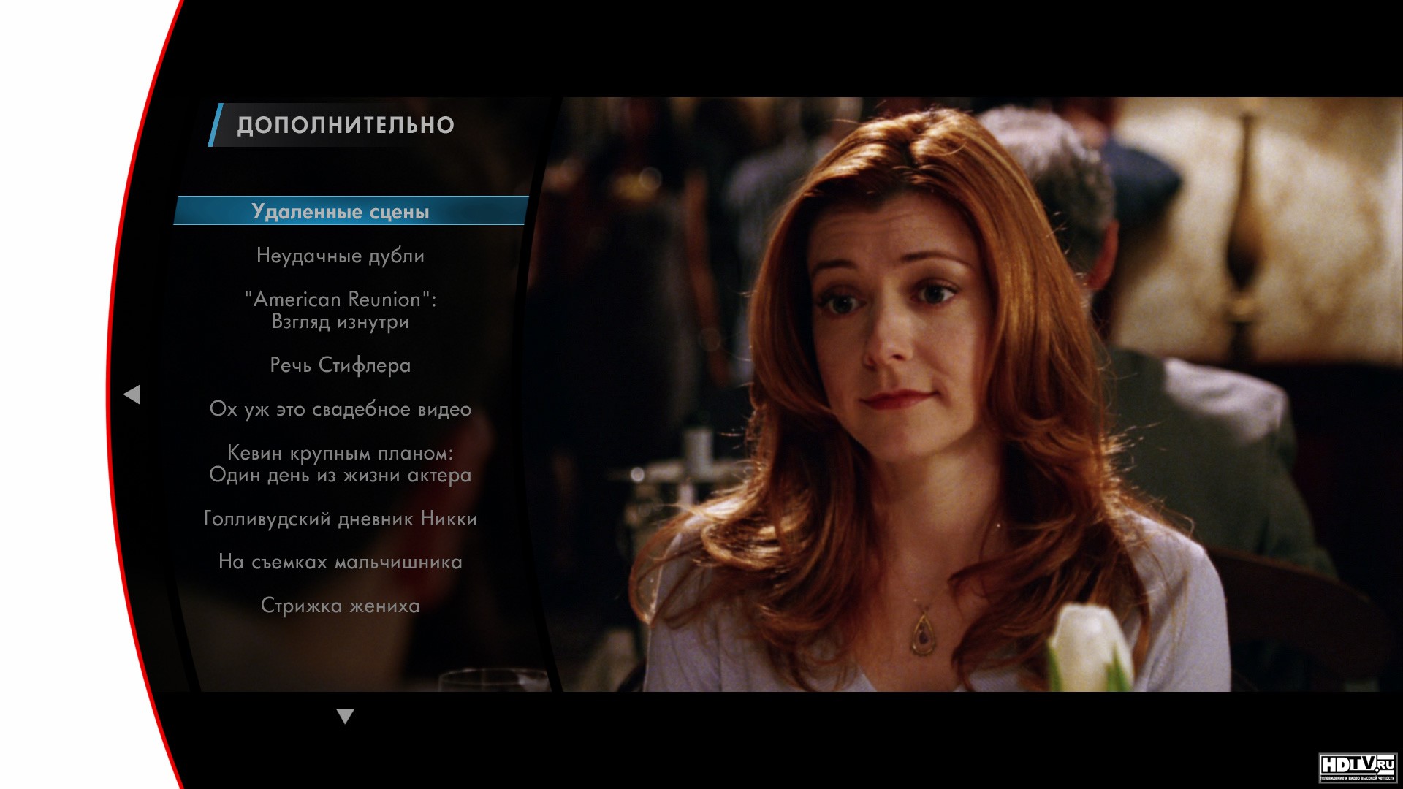The height and width of the screenshot is (789, 1403).
Task: Click the "ДОПОЛНИТЕЛЬНО" section header
Action: (x=346, y=125)
